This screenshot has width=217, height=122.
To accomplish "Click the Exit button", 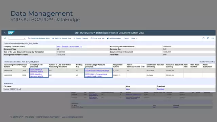I will coord(213,38).
